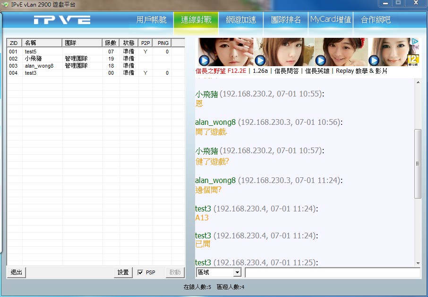Open the MyCard增值 tab

point(331,20)
